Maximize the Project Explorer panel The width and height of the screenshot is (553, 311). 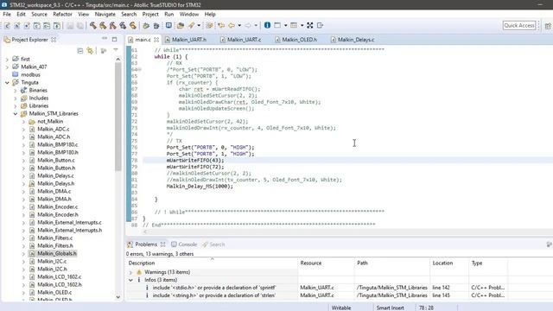(114, 39)
